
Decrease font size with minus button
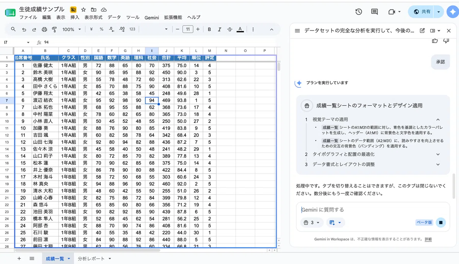[177, 29]
